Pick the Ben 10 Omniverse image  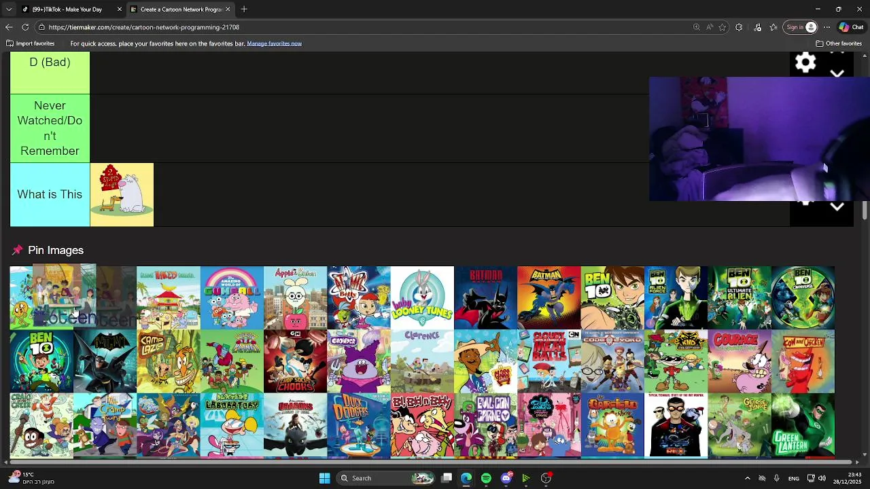803,297
